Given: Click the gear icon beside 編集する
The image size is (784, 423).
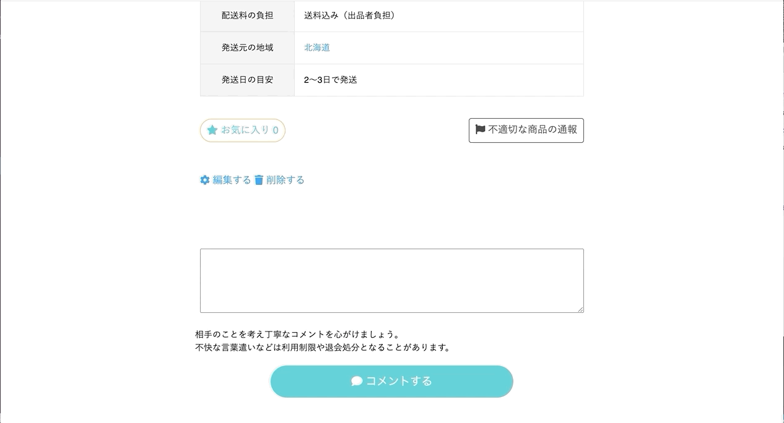Looking at the screenshot, I should [205, 180].
